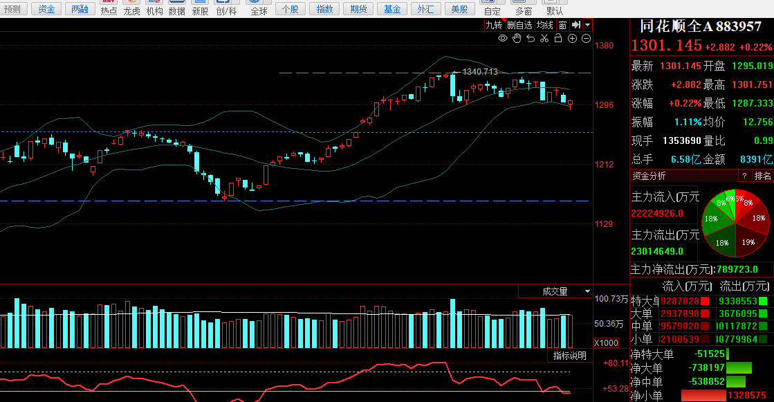Toggle the chart lock icon
Screen dimensions: 774x402
coord(558,38)
